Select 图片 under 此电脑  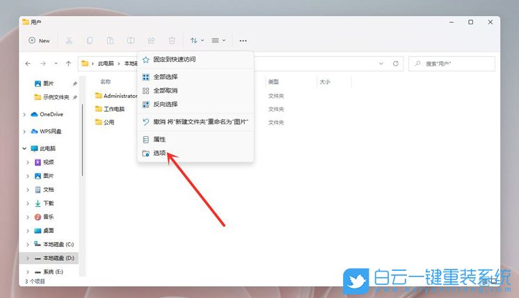pyautogui.click(x=48, y=176)
